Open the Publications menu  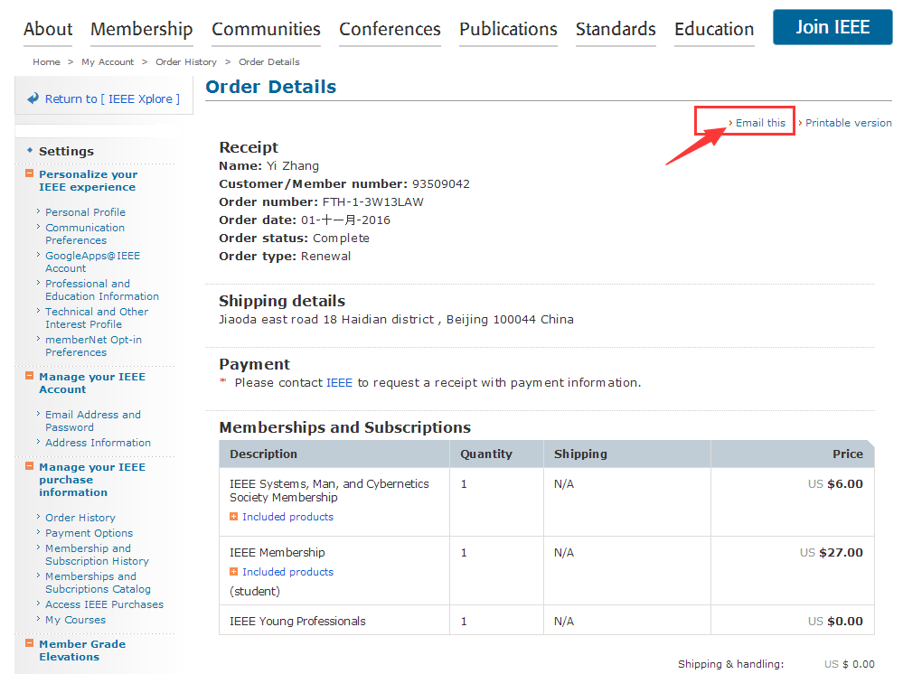point(509,29)
